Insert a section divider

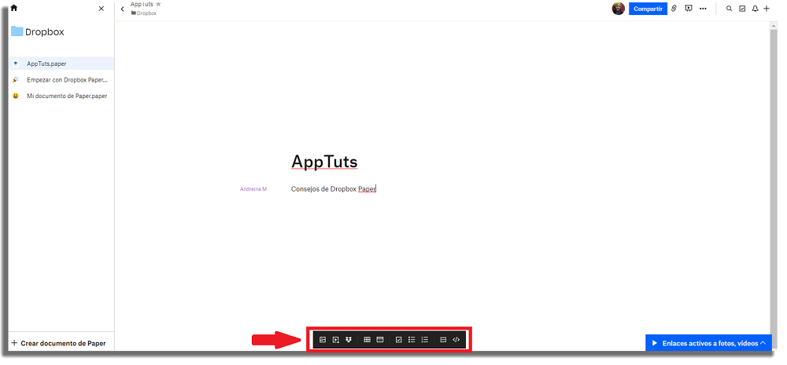click(443, 339)
